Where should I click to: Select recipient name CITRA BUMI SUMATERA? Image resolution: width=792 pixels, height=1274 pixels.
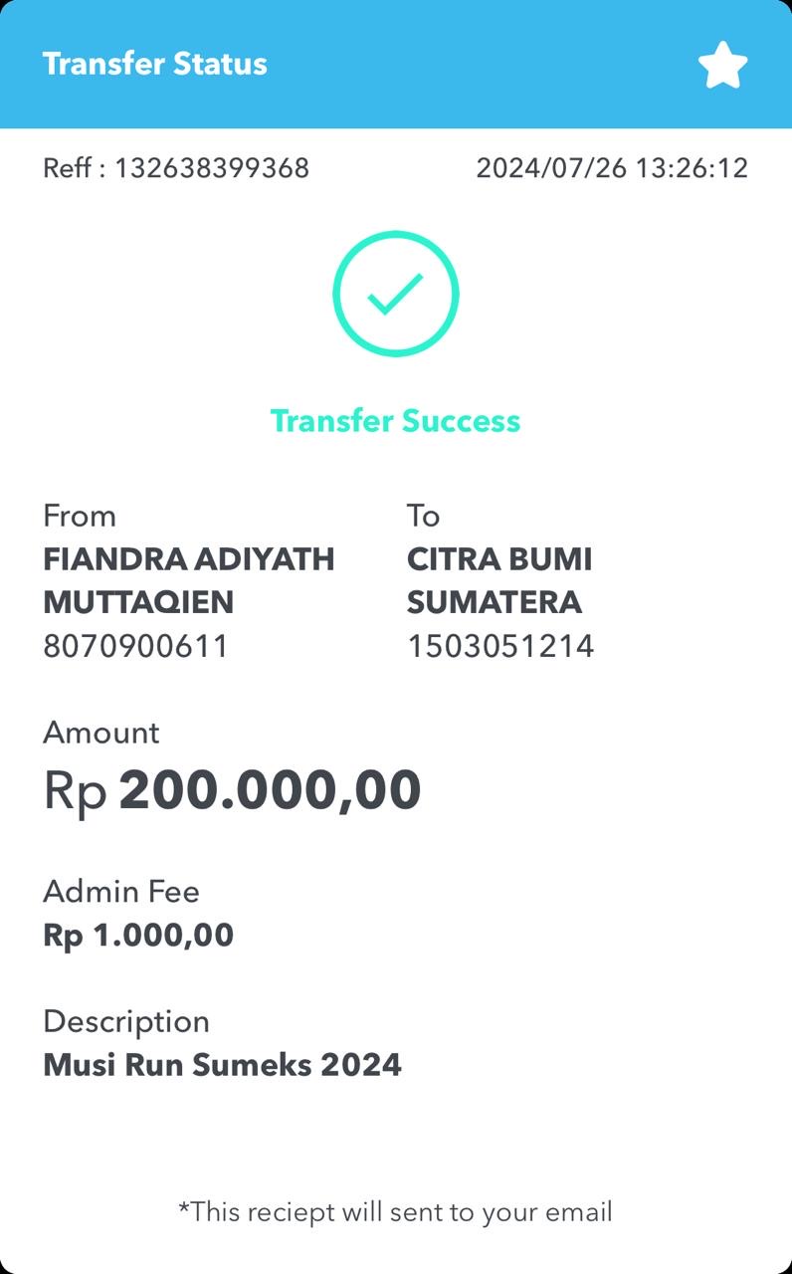[x=499, y=580]
